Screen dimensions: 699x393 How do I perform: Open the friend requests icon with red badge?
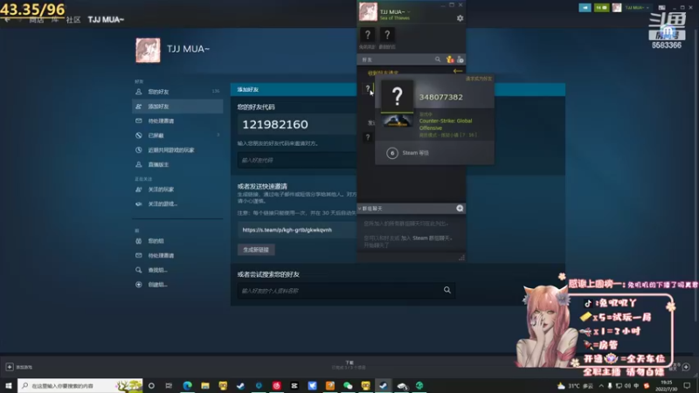pyautogui.click(x=450, y=59)
